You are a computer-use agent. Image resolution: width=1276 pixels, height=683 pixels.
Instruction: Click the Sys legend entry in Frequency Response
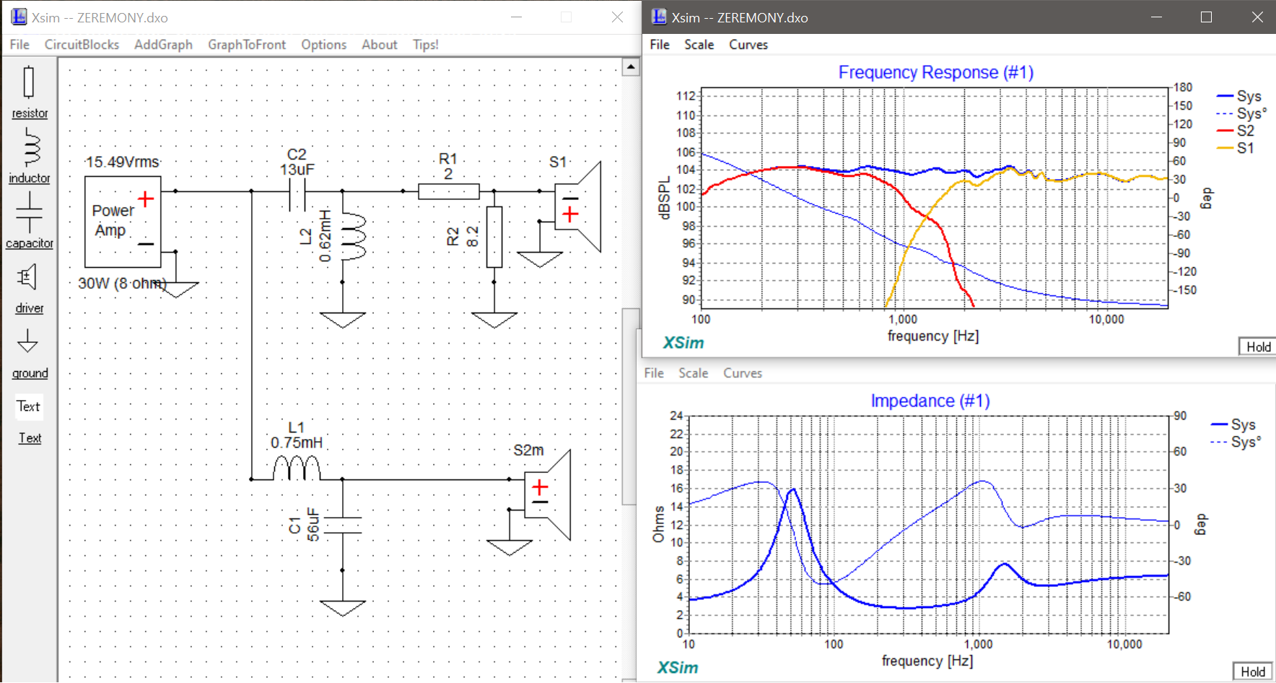tap(1239, 96)
